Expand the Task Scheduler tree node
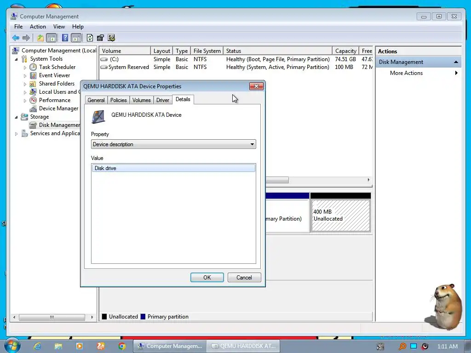This screenshot has height=353, width=471. pos(25,68)
